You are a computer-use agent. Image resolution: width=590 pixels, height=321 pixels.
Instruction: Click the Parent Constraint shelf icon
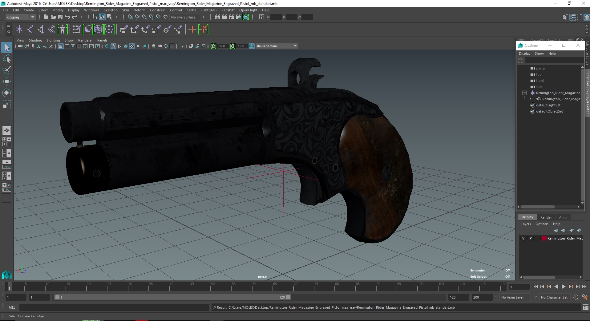[x=123, y=30]
